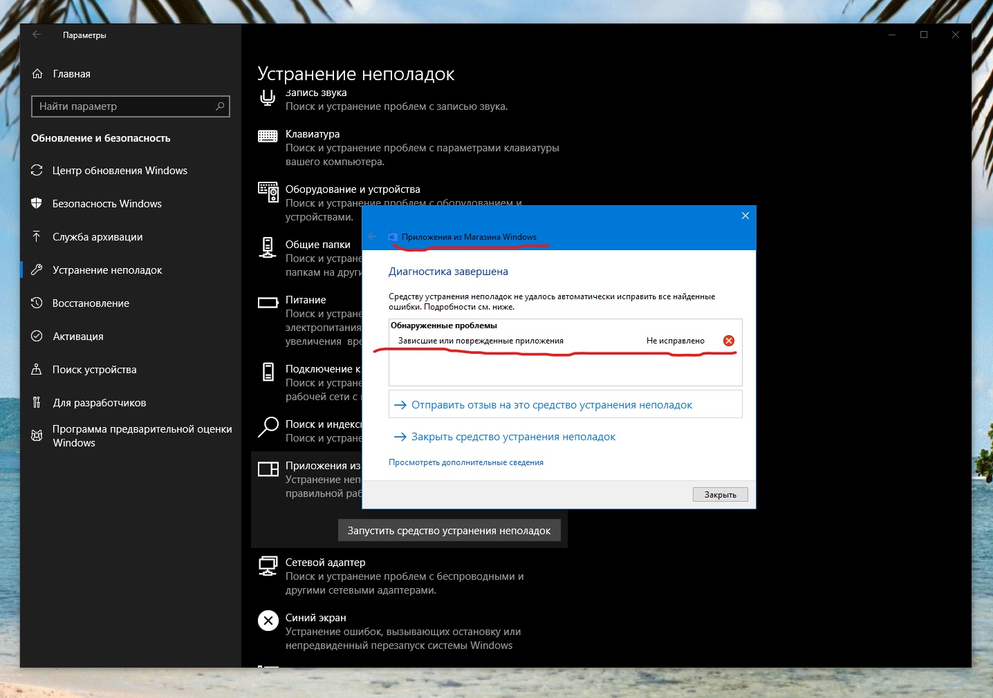
Task: Open Главная home icon in sidebar
Action: coord(37,74)
